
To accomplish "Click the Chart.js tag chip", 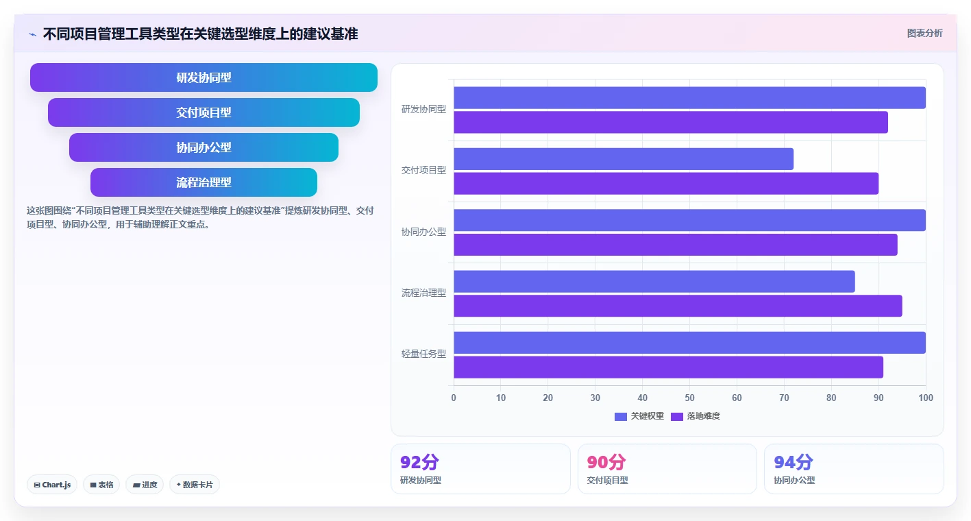I will pyautogui.click(x=52, y=485).
